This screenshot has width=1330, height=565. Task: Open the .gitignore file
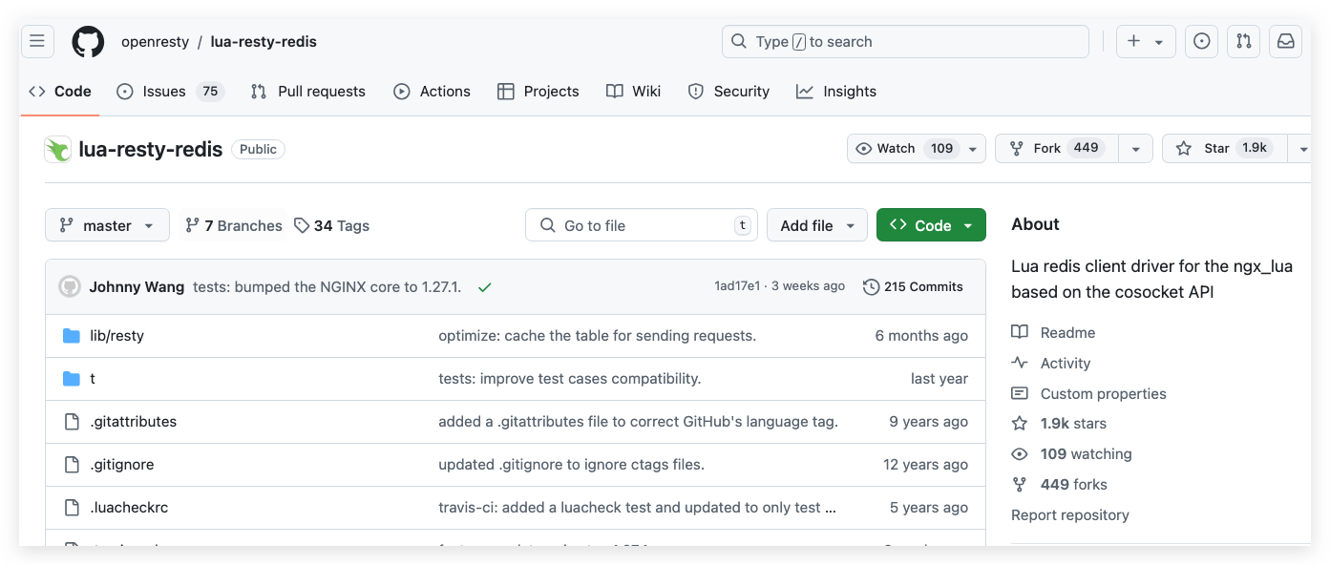pos(122,465)
